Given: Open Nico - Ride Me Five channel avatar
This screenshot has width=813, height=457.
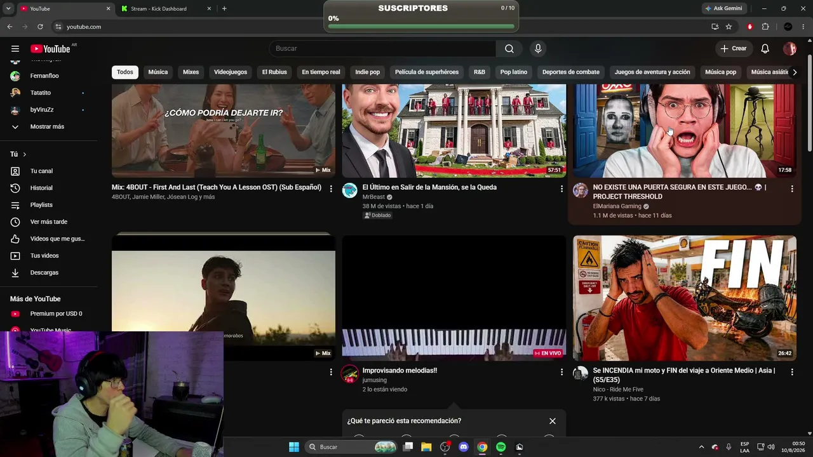Looking at the screenshot, I should [581, 373].
